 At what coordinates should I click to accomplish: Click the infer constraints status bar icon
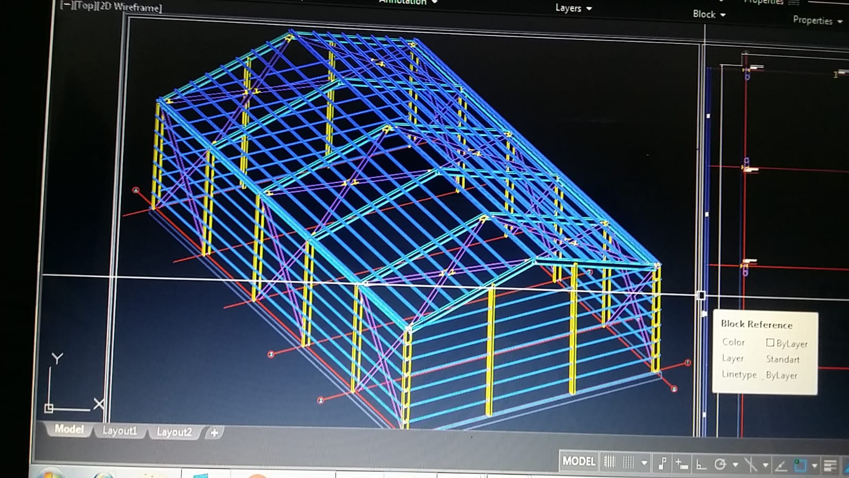coord(662,464)
